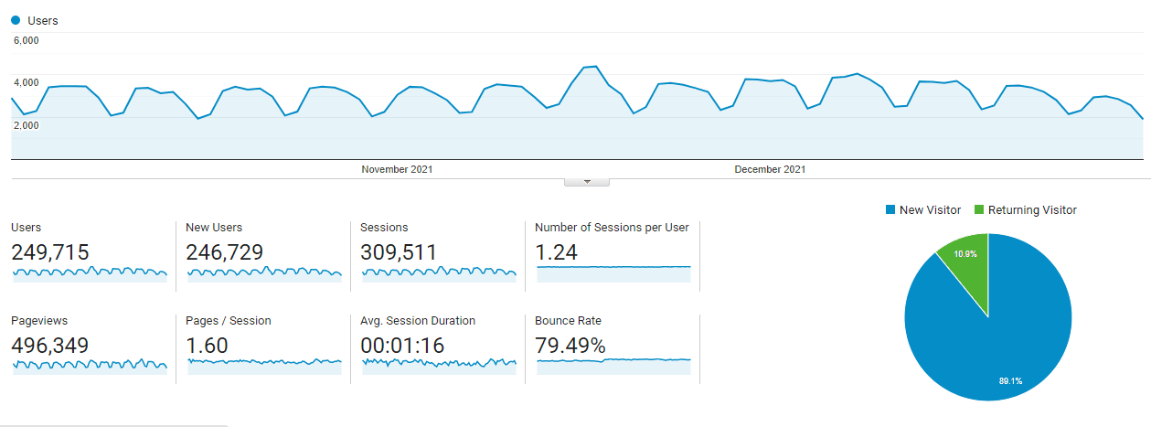Click the green Returning Visitor legend swatch
Viewport: 1151px width, 427px height.
(978, 210)
